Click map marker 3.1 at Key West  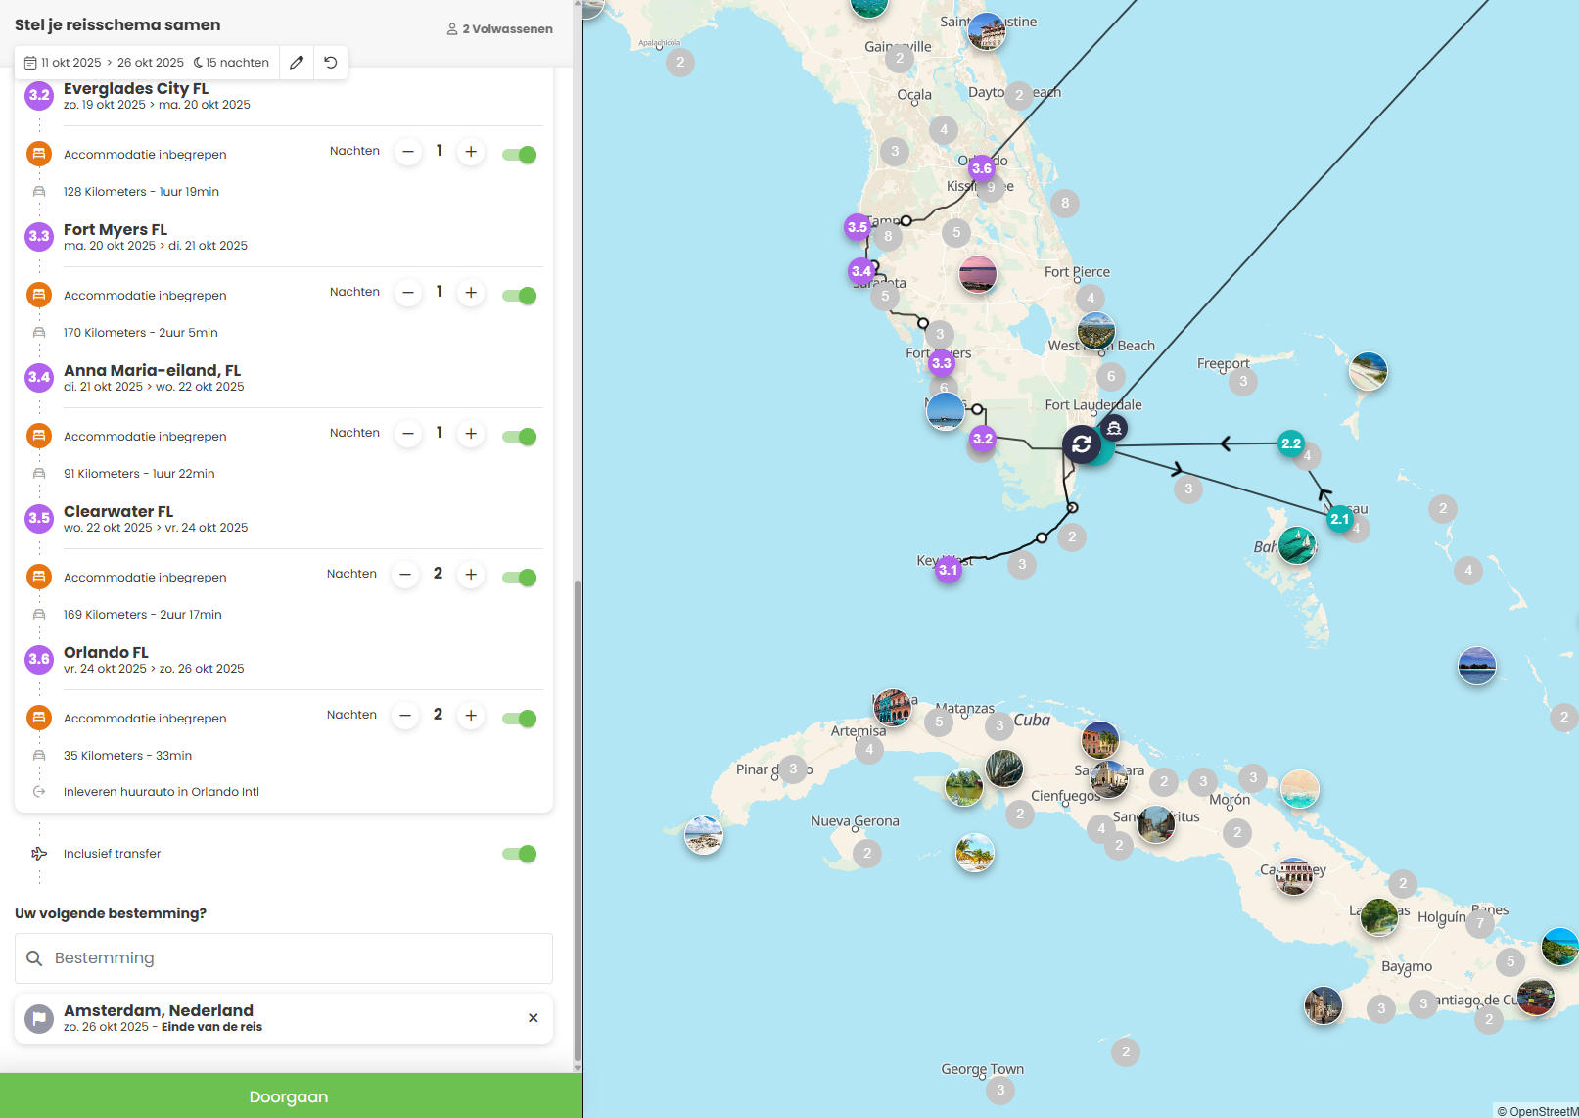point(948,570)
